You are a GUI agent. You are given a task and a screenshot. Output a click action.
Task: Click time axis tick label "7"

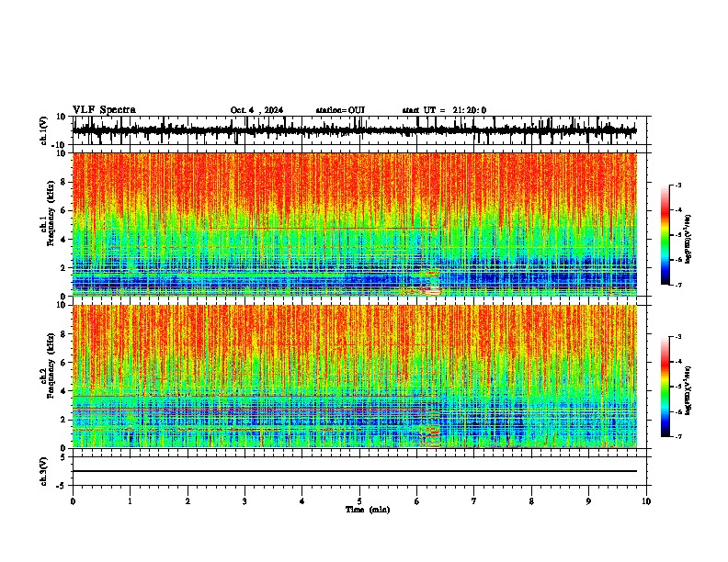pyautogui.click(x=474, y=501)
